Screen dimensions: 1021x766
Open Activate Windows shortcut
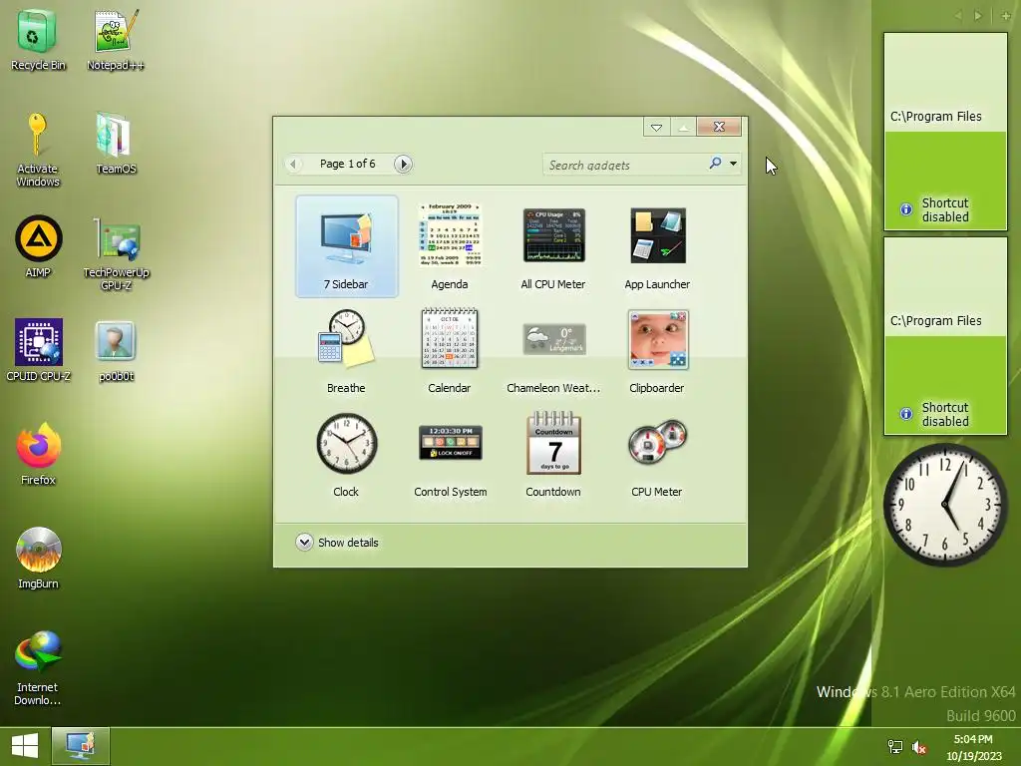click(38, 150)
